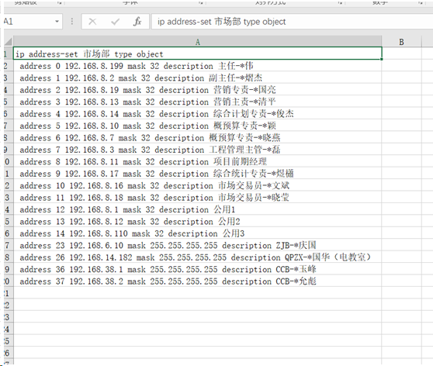The image size is (433, 366).
Task: Select the row 5 header
Action: coord(7,102)
